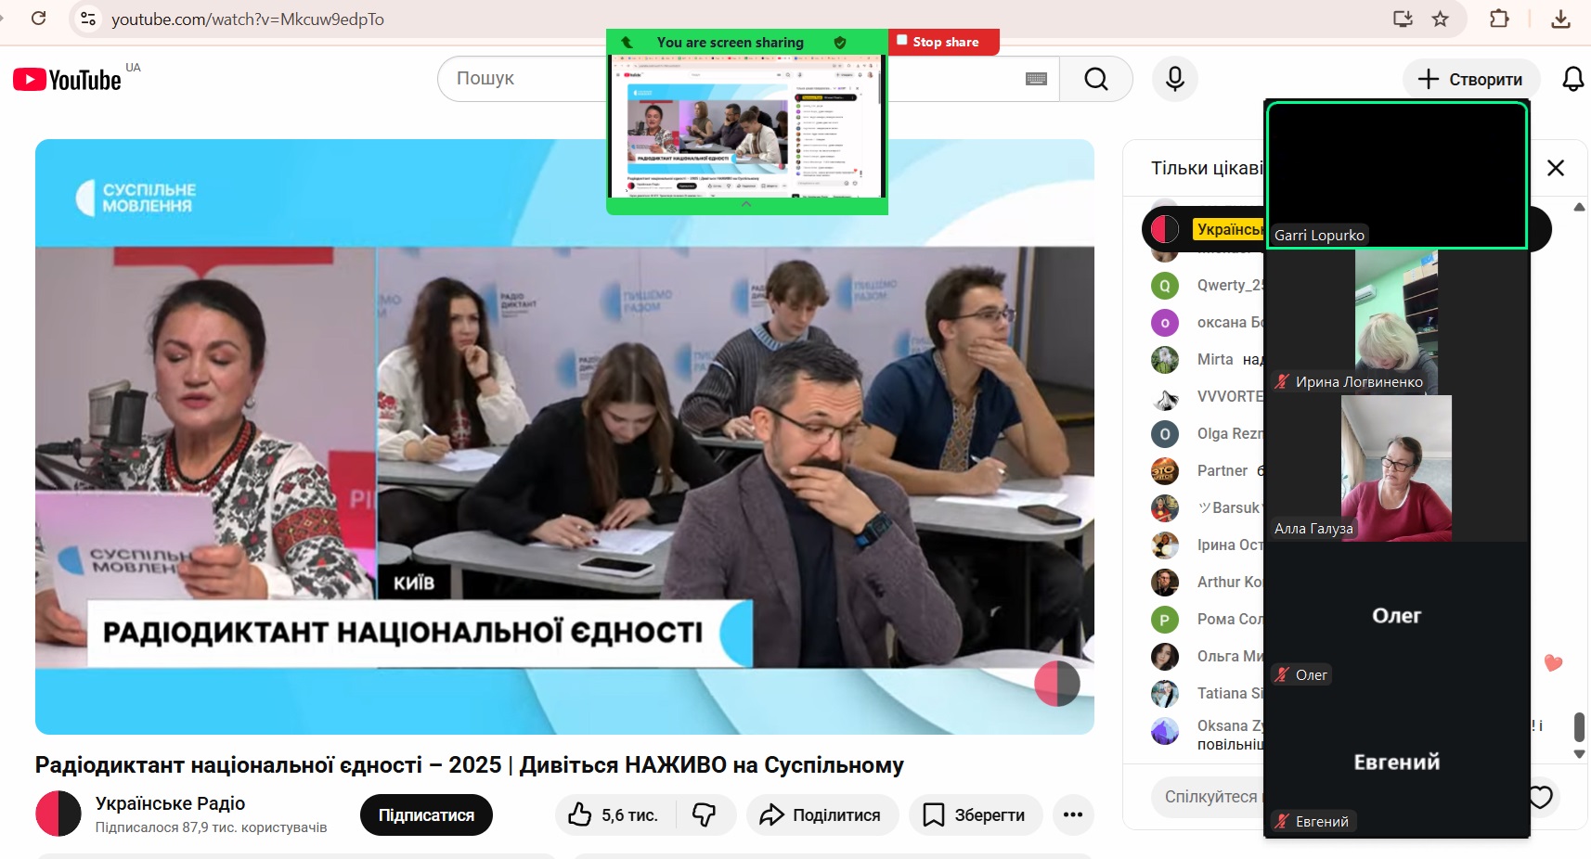The width and height of the screenshot is (1591, 859).
Task: Click the YouTube home logo
Action: (x=67, y=80)
